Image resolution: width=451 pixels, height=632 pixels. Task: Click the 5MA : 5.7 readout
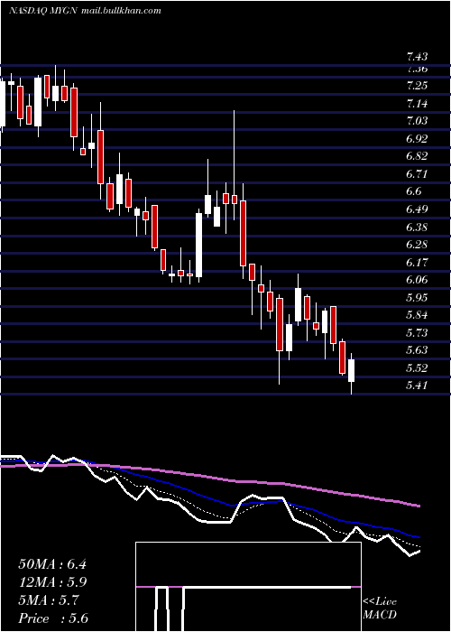(x=49, y=600)
